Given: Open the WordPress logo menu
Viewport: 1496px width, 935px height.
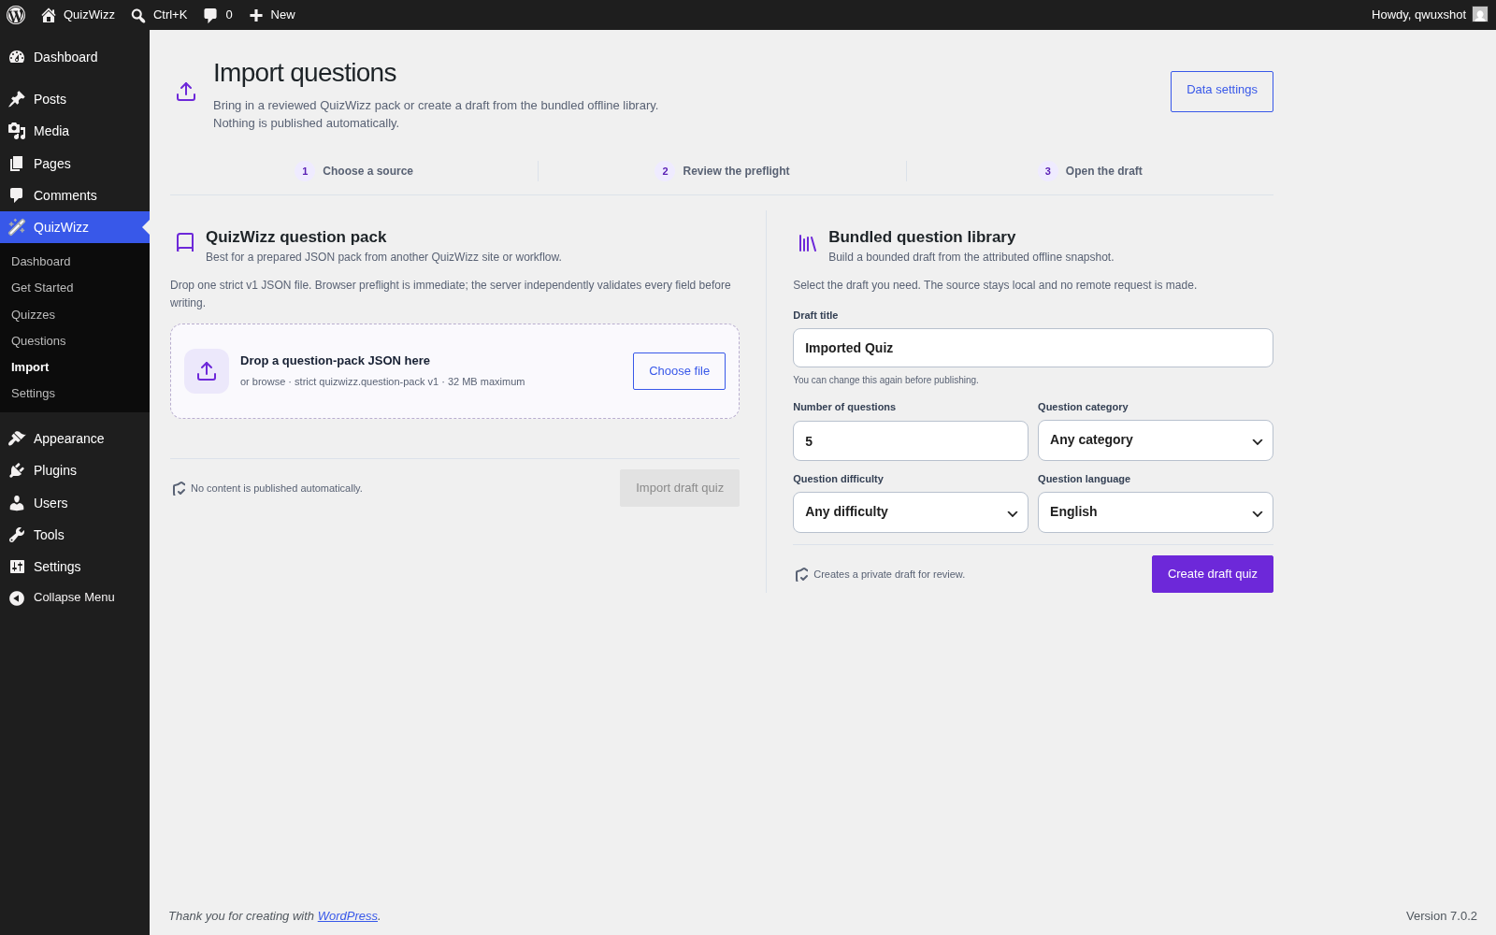Looking at the screenshot, I should coord(16,15).
